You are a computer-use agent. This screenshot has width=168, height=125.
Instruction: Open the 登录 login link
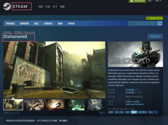coord(150,1)
